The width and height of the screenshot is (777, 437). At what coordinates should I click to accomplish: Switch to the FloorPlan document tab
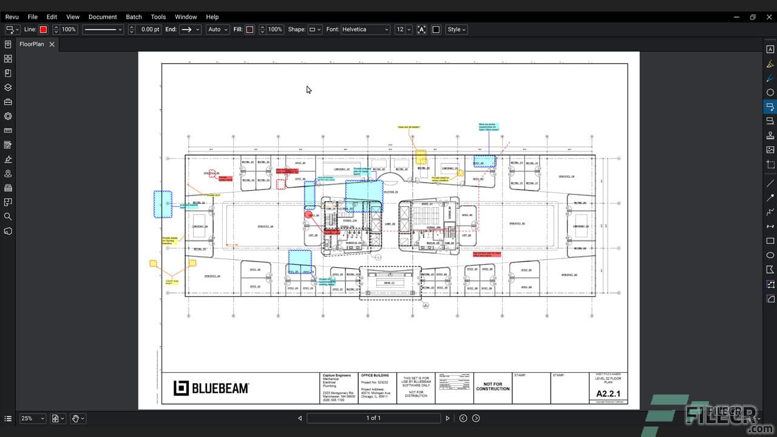click(x=30, y=44)
